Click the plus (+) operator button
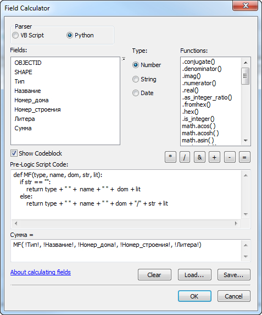Screen dimensions: 262x315 click(214, 157)
